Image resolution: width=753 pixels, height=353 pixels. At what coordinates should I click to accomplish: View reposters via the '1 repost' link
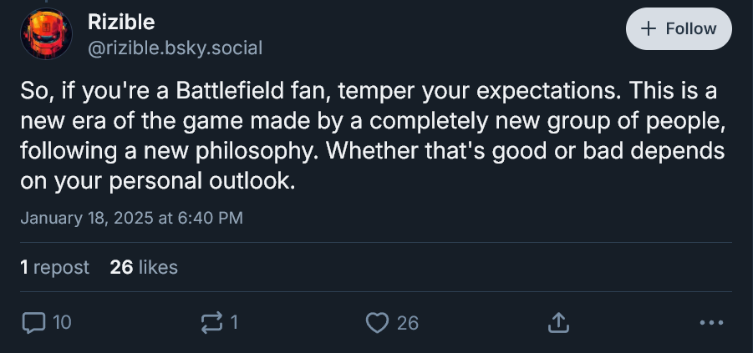(54, 267)
